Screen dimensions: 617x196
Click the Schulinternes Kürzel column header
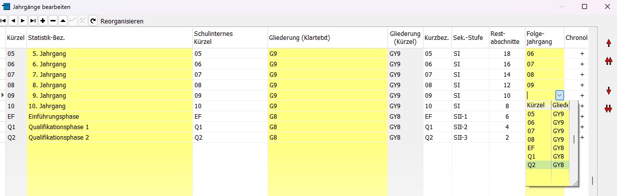coord(230,38)
